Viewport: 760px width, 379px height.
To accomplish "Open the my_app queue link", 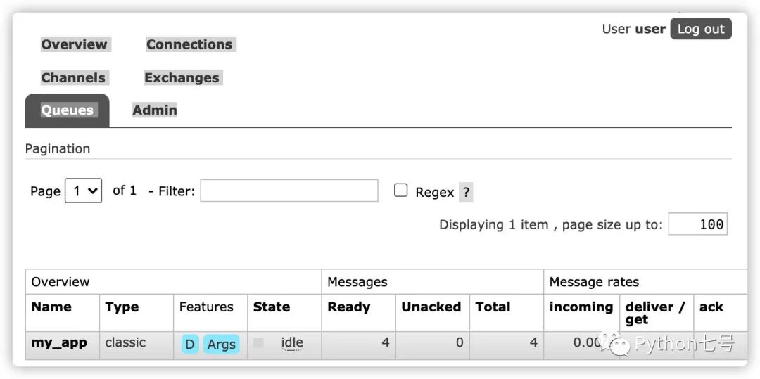I will click(59, 342).
